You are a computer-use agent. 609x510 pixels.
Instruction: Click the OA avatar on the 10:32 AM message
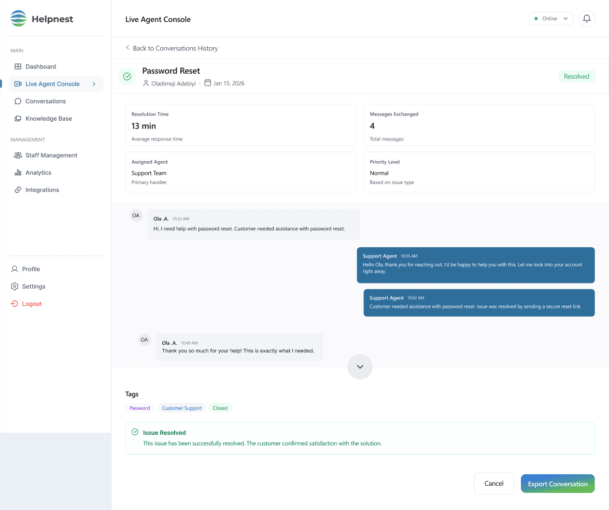tap(136, 216)
